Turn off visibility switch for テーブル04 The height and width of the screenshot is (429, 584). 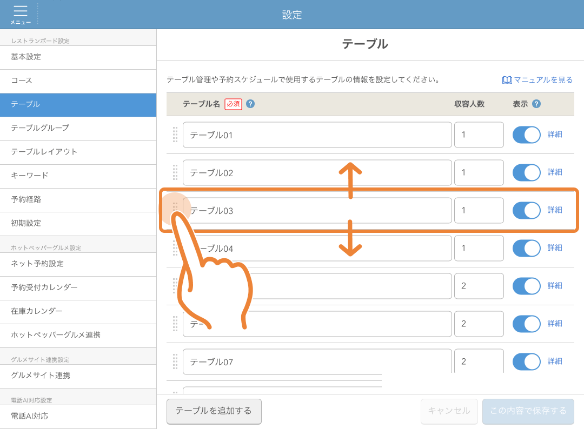(x=526, y=248)
